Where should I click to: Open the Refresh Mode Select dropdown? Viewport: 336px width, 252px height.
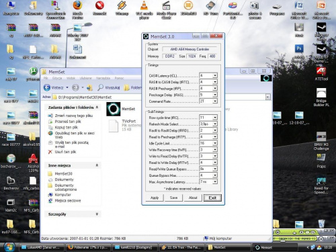215,124
